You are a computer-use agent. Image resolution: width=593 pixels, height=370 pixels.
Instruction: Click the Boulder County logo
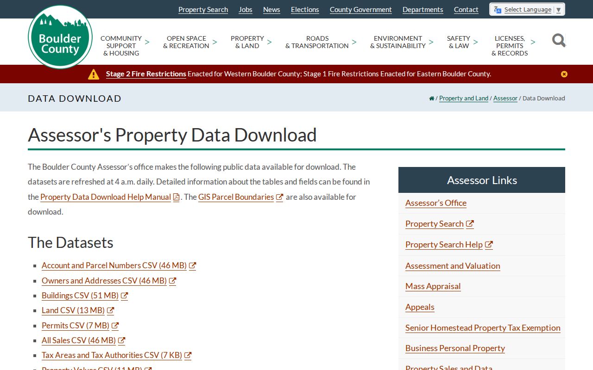[60, 37]
